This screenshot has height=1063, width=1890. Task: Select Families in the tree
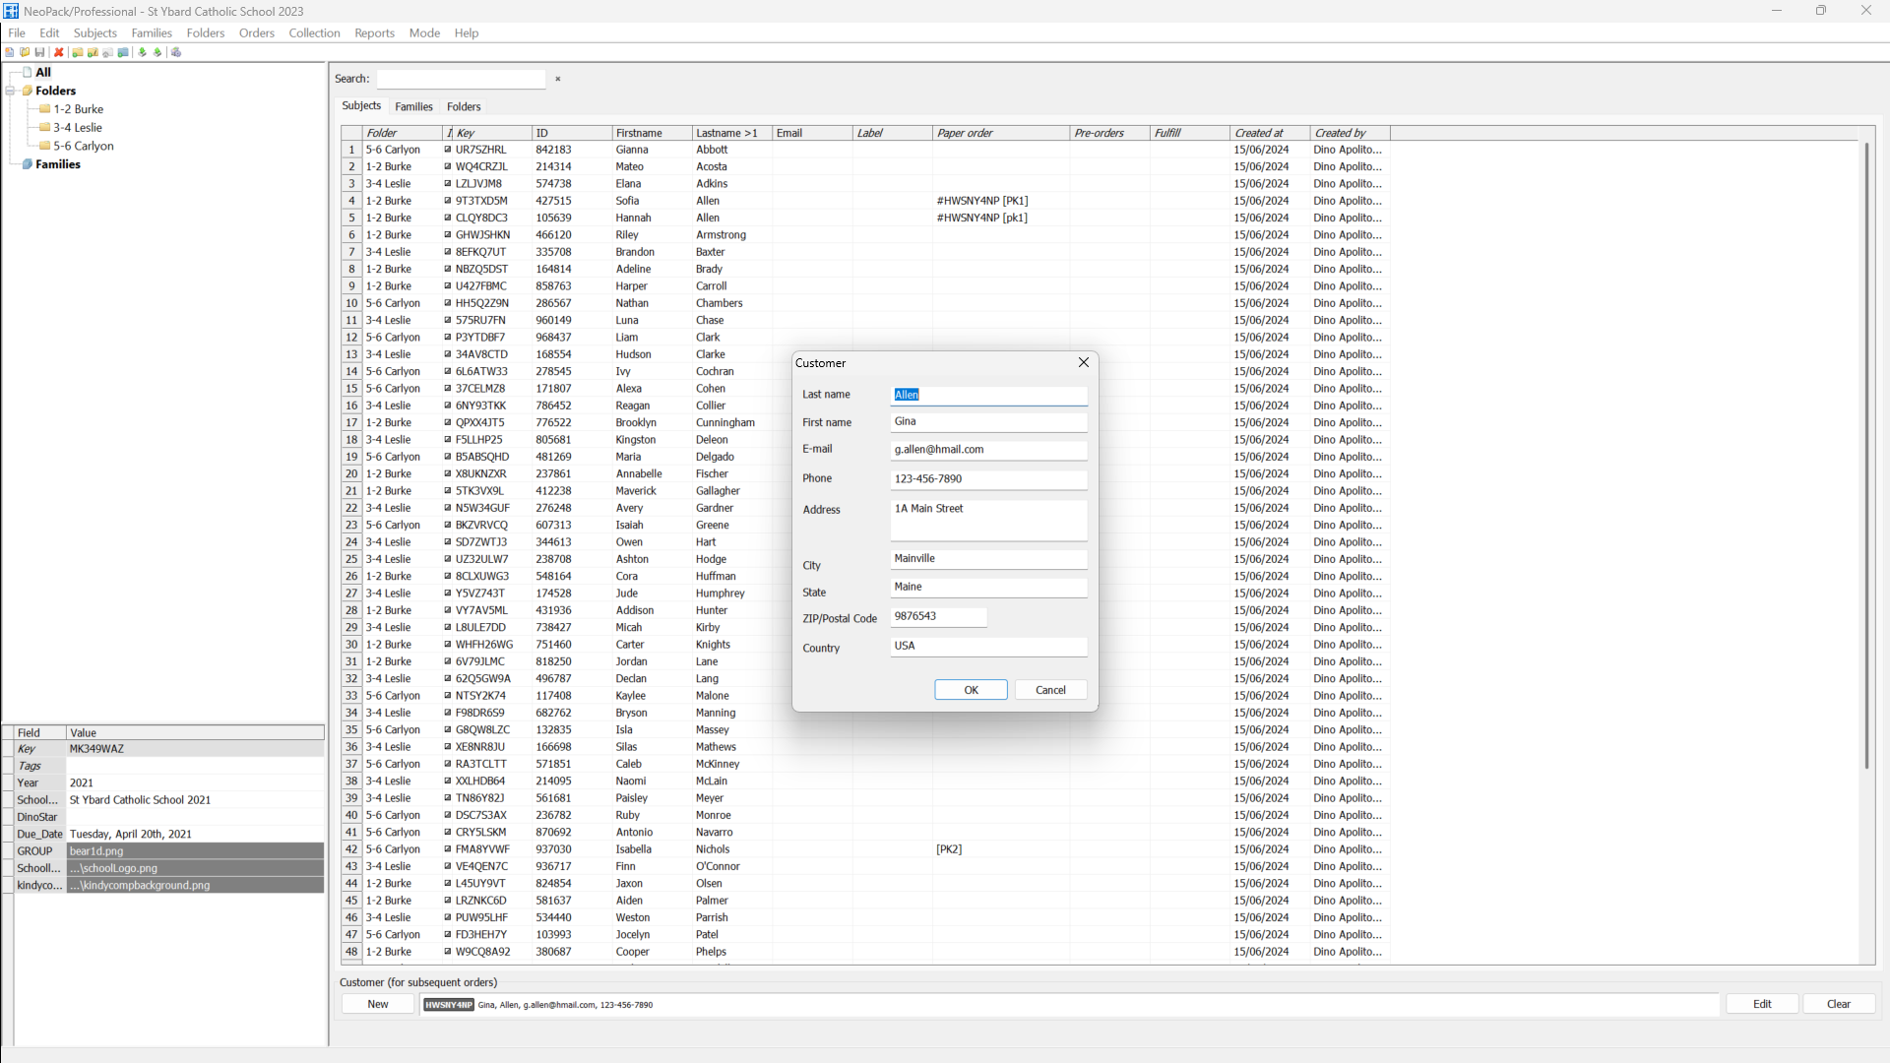pos(58,164)
